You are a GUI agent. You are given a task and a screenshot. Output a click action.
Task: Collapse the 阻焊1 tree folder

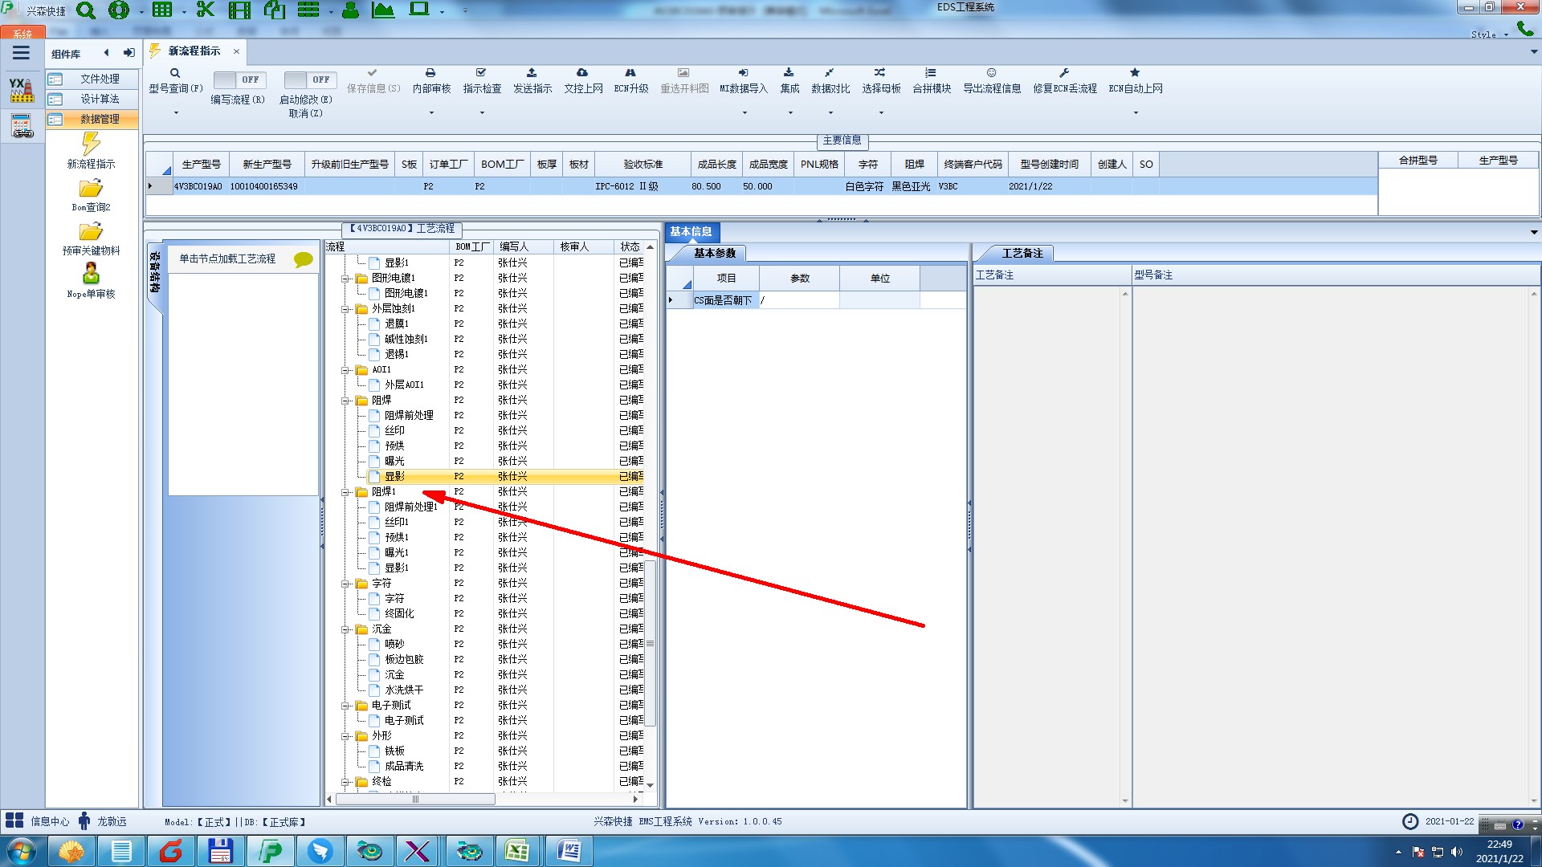(346, 492)
